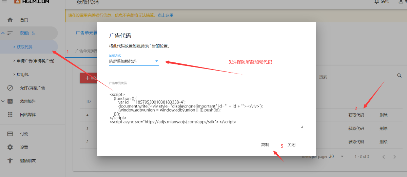Expand the 效果报告 chevron
This screenshot has width=407, height=177.
tap(3, 101)
